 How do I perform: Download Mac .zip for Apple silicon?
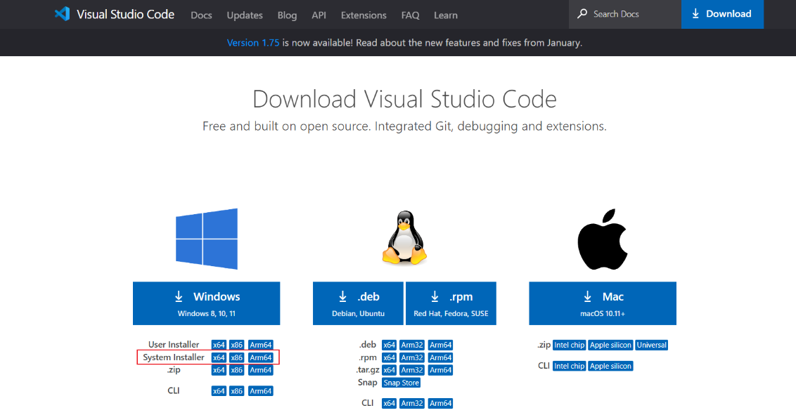tap(610, 345)
